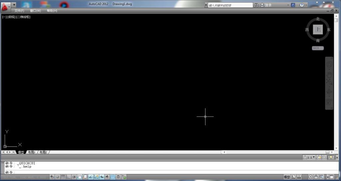Toggle Object Snap Tracking icon

(91, 177)
